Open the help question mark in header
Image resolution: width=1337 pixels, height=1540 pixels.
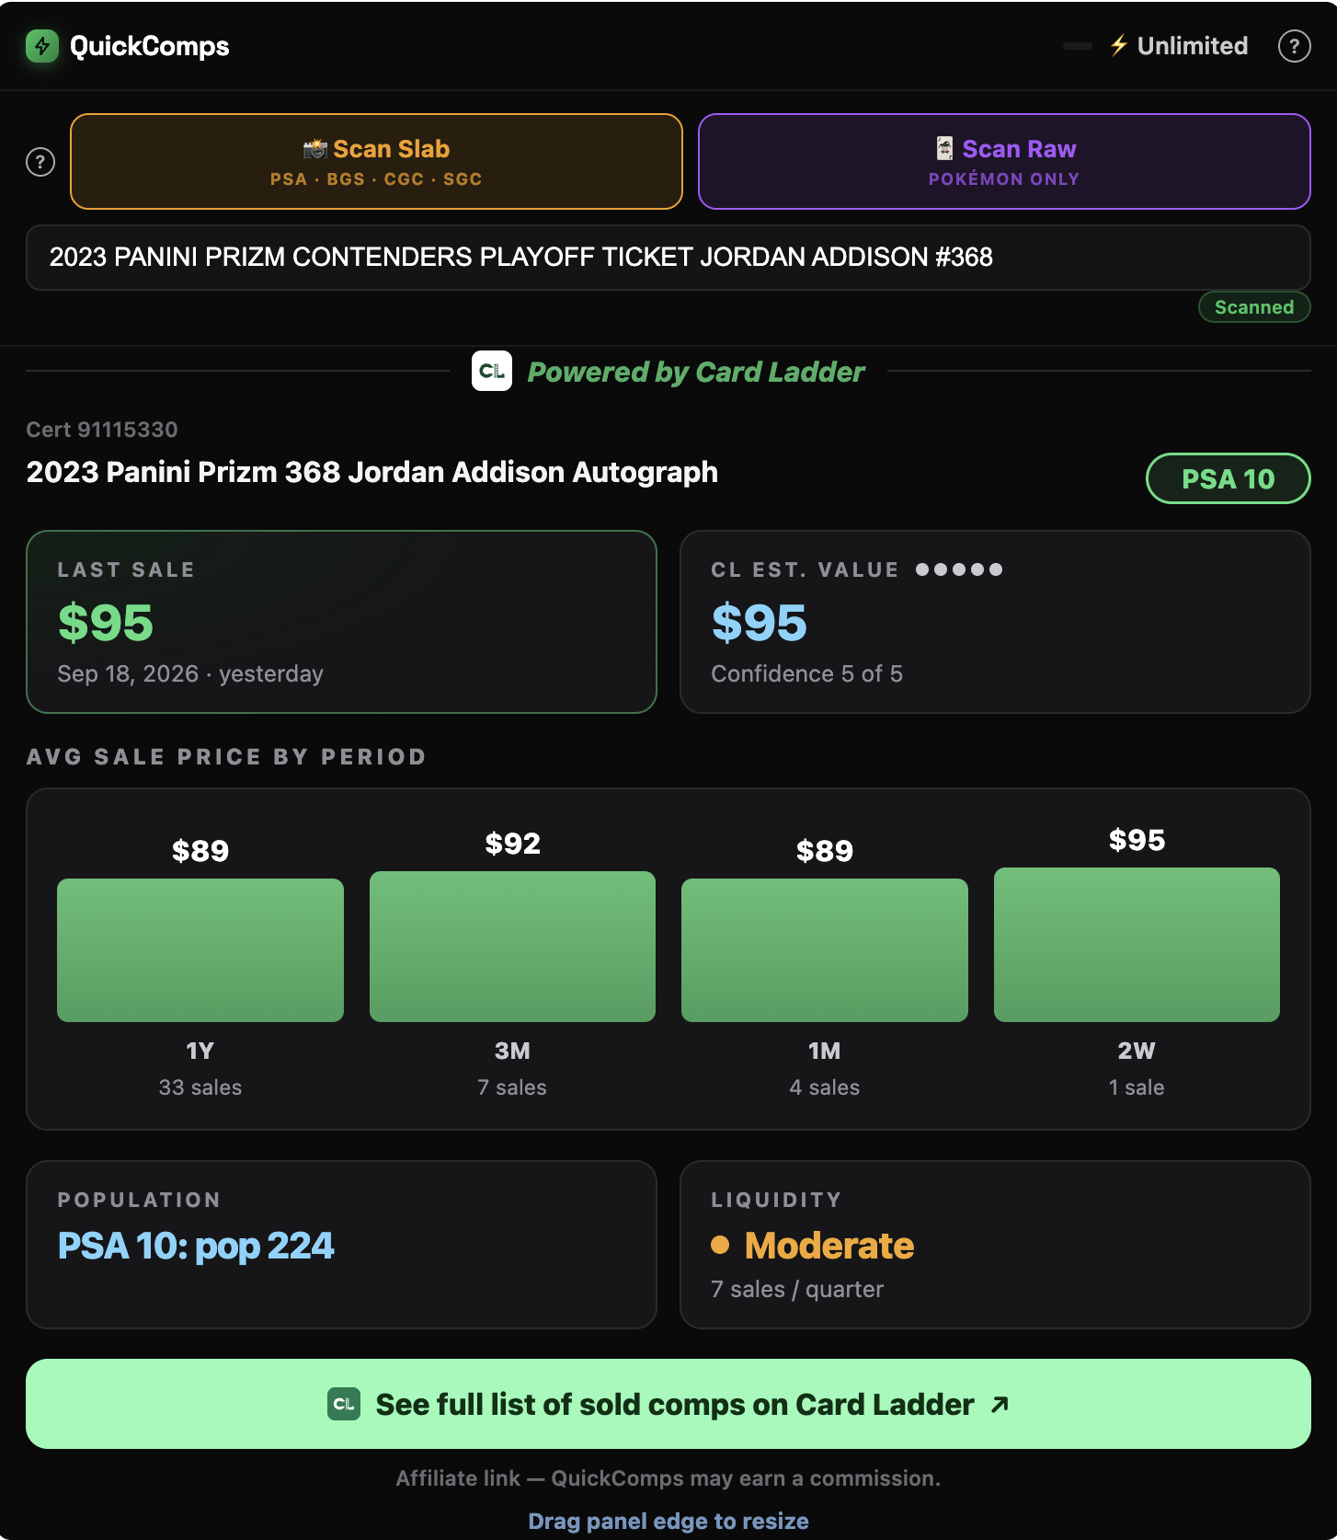pos(1294,46)
